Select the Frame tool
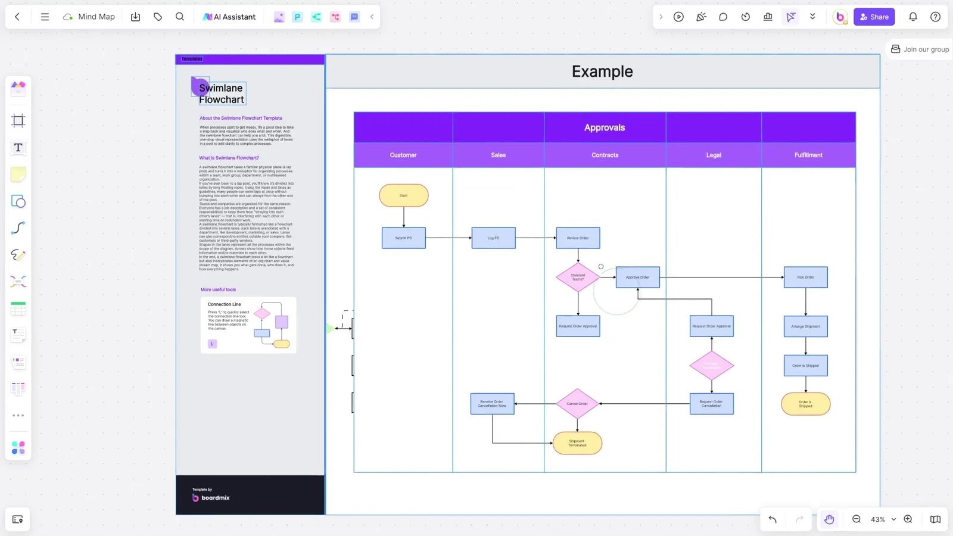The width and height of the screenshot is (953, 536). [18, 121]
